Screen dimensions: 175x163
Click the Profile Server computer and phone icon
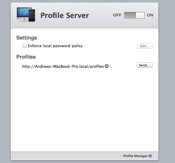click(26, 14)
